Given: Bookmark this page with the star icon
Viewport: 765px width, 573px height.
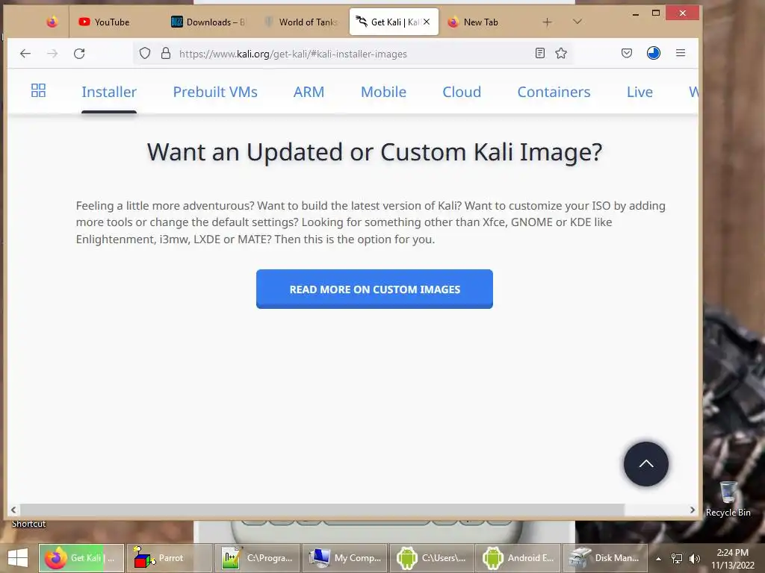Looking at the screenshot, I should [561, 54].
